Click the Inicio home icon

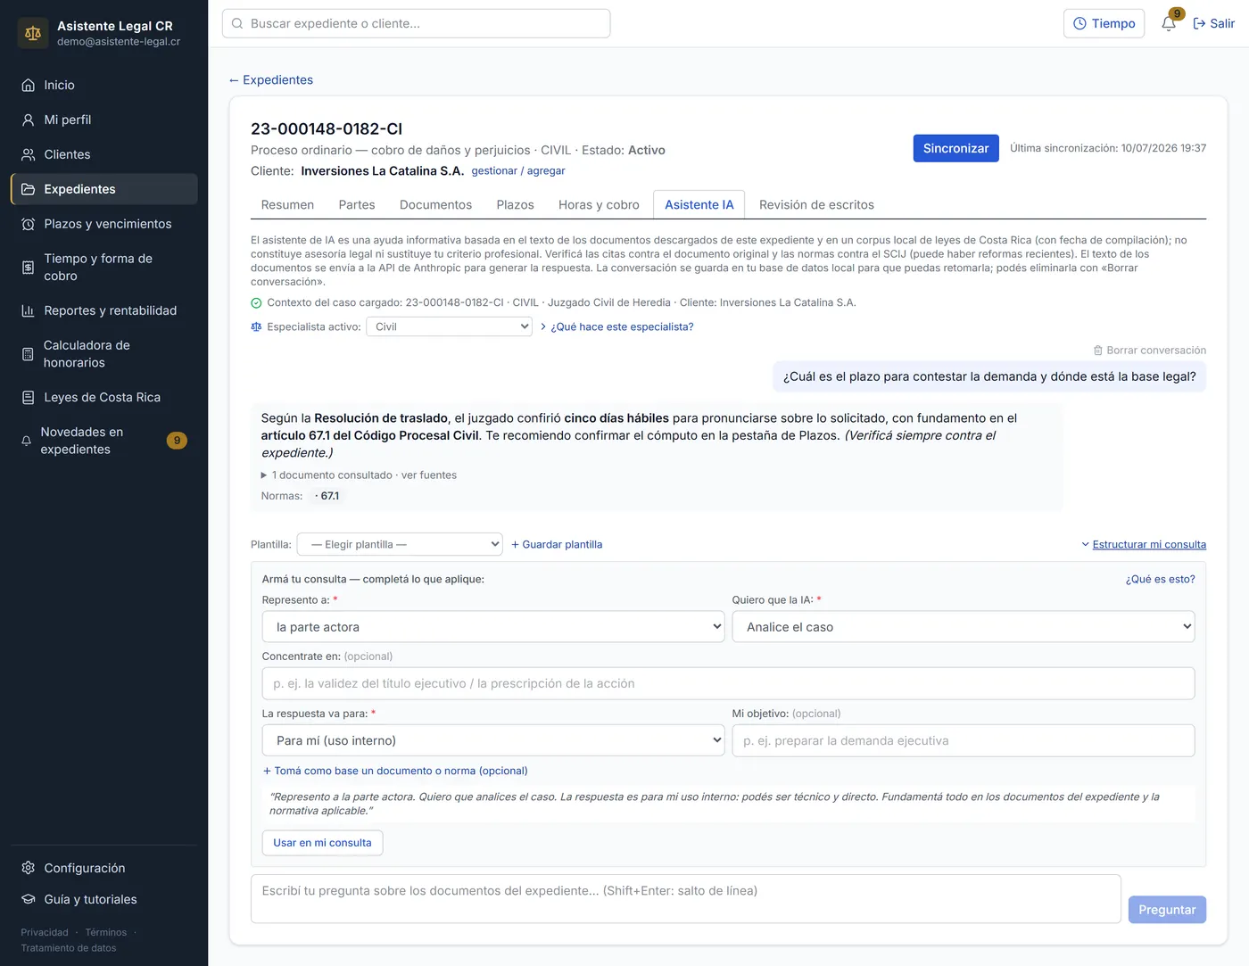(28, 86)
